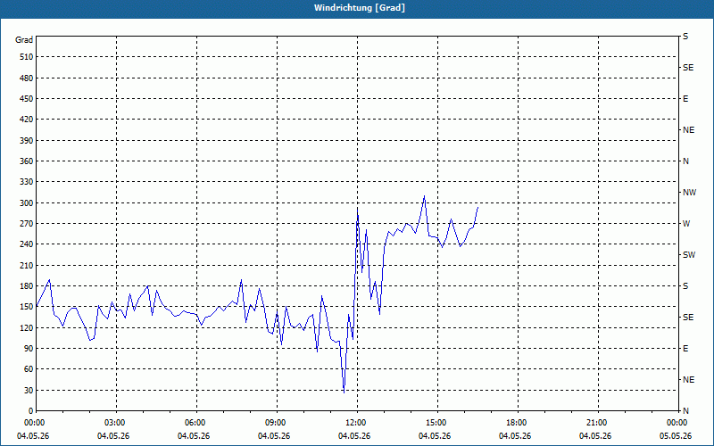Select the 420 y-axis tick label
714x446 pixels.
27,120
